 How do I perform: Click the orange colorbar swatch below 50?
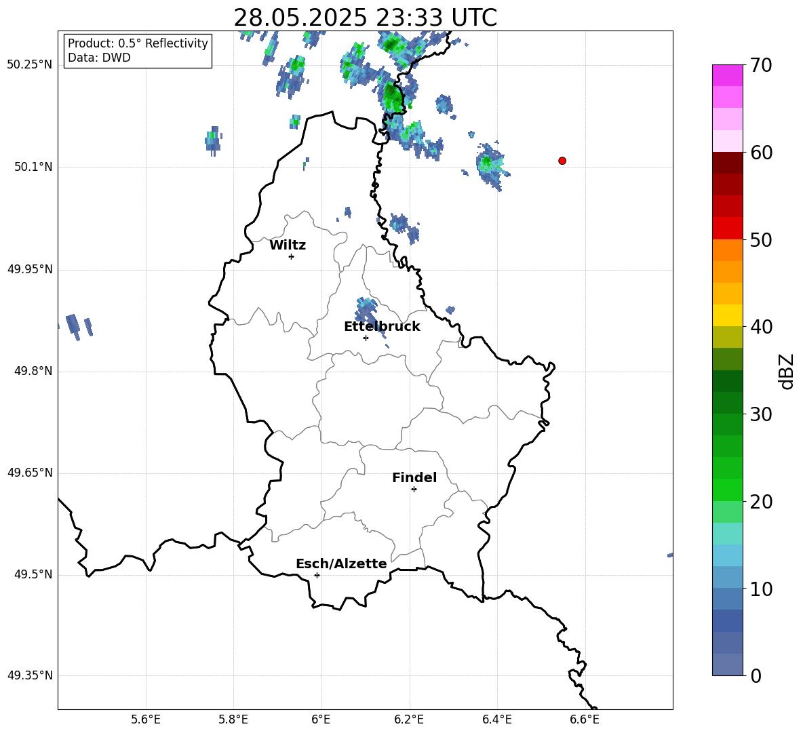pyautogui.click(x=727, y=250)
